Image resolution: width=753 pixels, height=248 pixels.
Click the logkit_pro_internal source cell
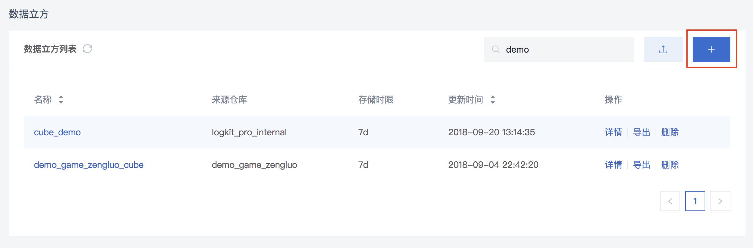coord(249,132)
